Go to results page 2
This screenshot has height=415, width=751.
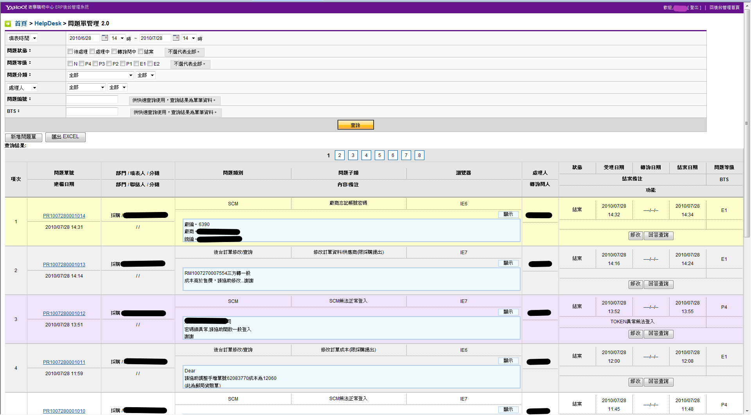point(340,155)
